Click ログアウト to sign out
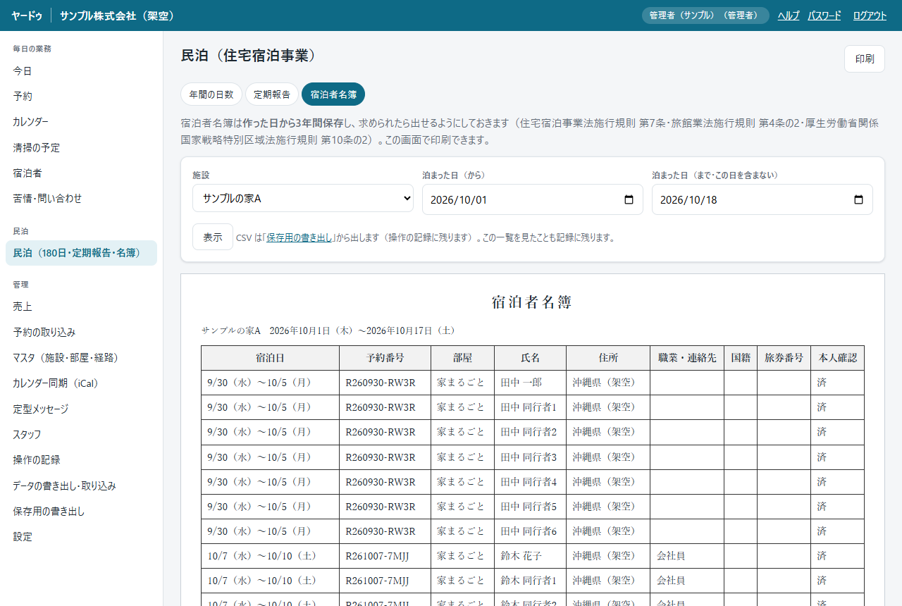 coord(870,16)
